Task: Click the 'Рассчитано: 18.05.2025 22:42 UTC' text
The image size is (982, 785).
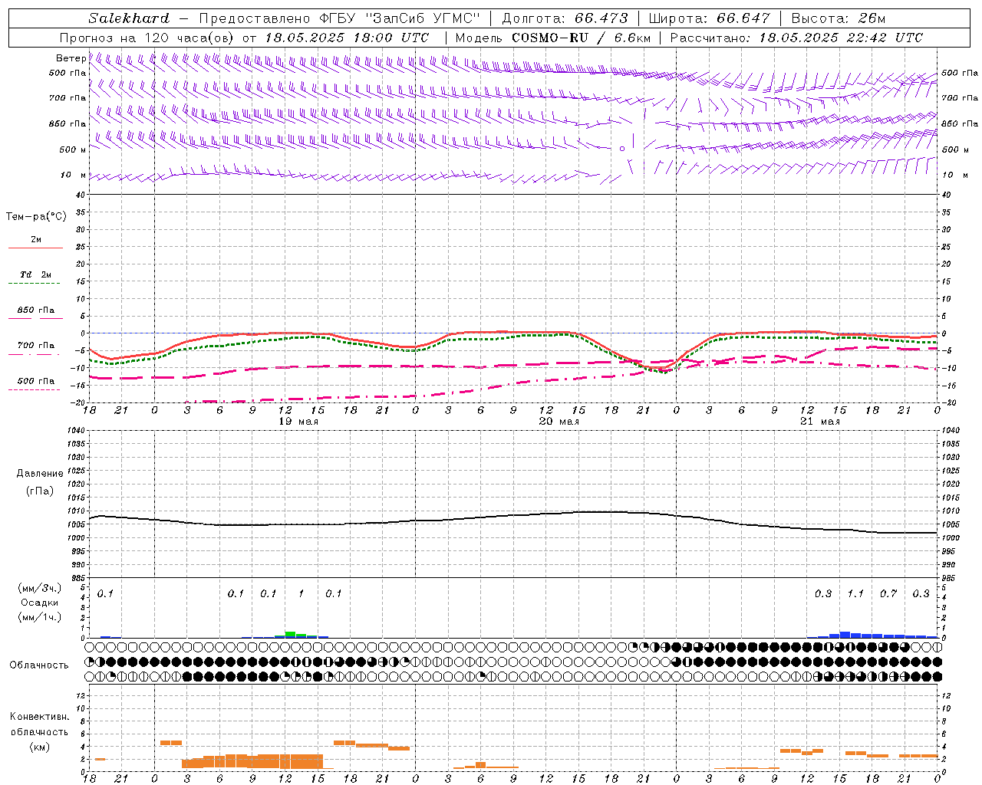Action: (796, 38)
